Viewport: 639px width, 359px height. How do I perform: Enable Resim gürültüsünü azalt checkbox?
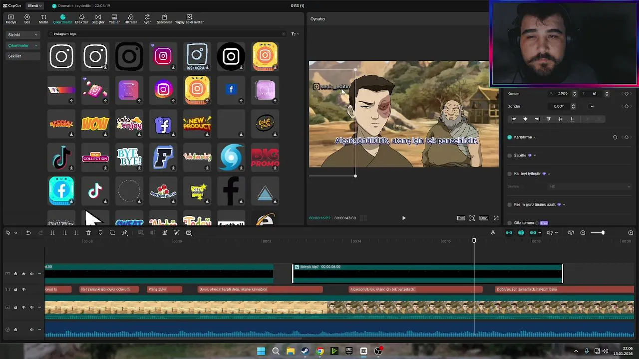(510, 204)
